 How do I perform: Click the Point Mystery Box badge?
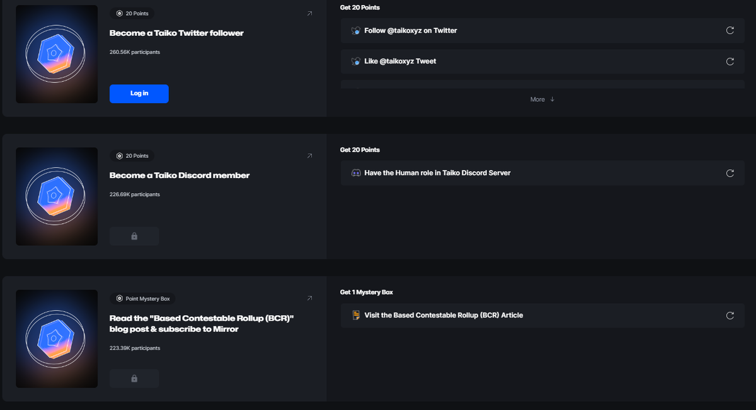coord(143,299)
